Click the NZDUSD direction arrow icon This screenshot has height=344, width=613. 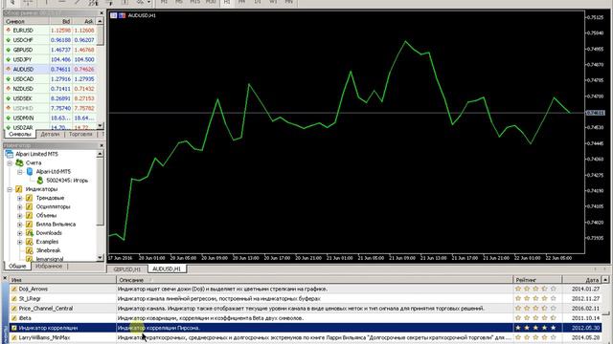pyautogui.click(x=9, y=89)
